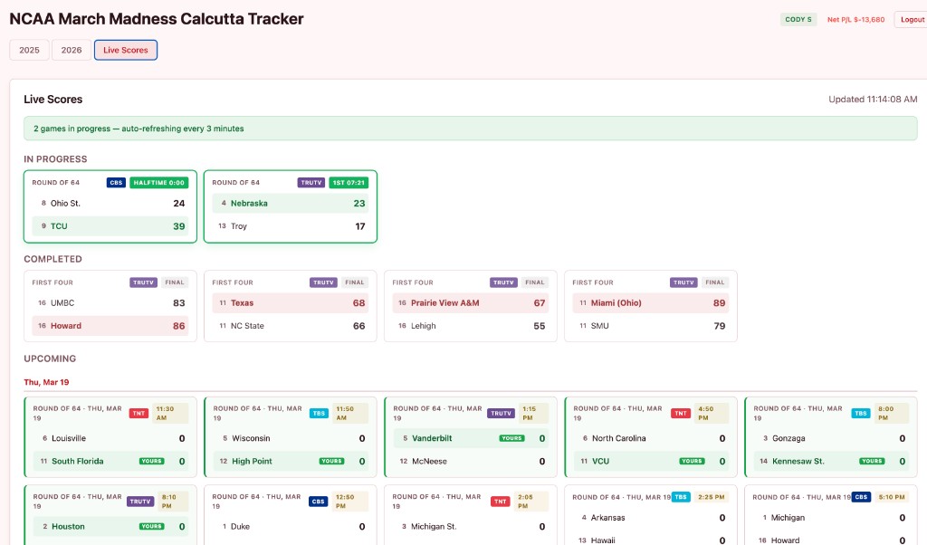Select the Live Scores tab

pos(126,50)
